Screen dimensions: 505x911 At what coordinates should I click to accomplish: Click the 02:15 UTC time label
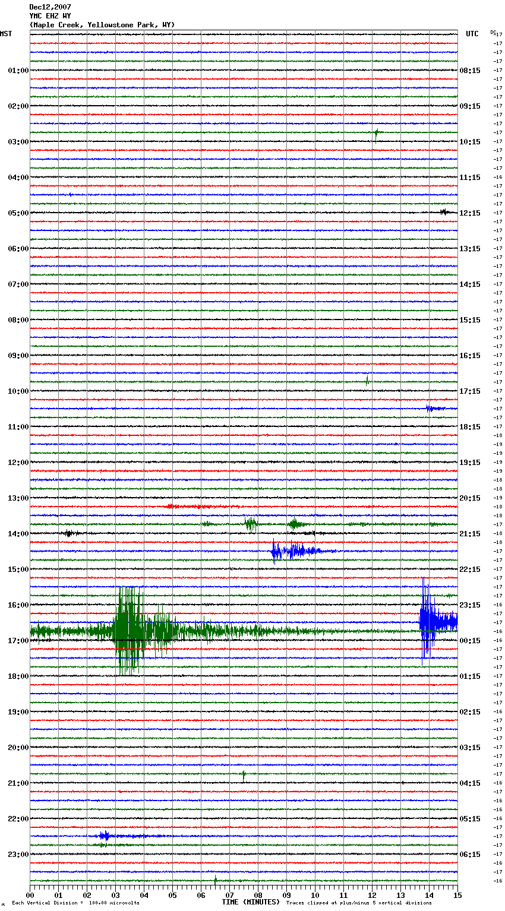(470, 712)
